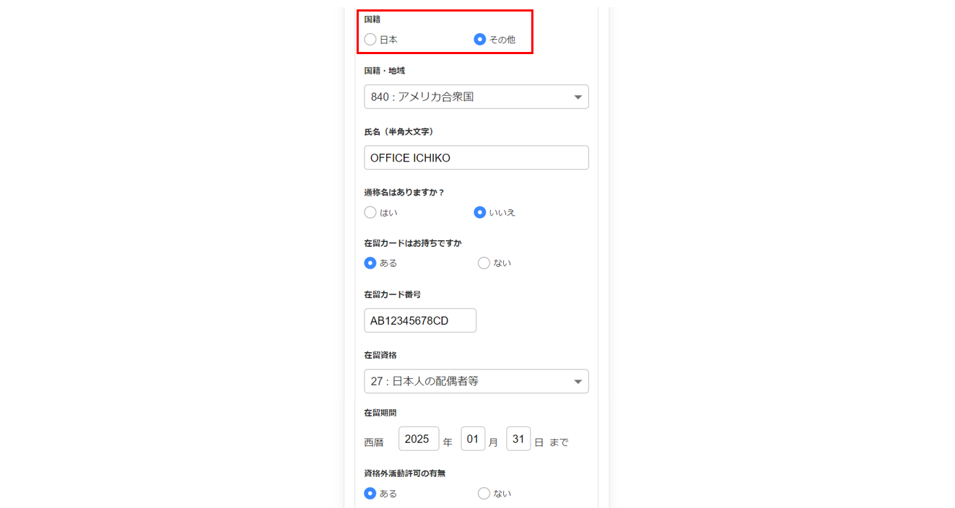Click the 氏名 name input field

click(x=476, y=158)
